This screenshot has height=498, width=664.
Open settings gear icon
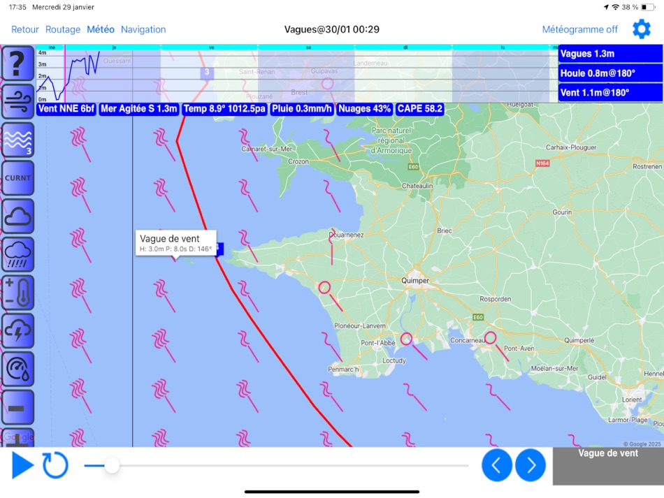tap(641, 29)
